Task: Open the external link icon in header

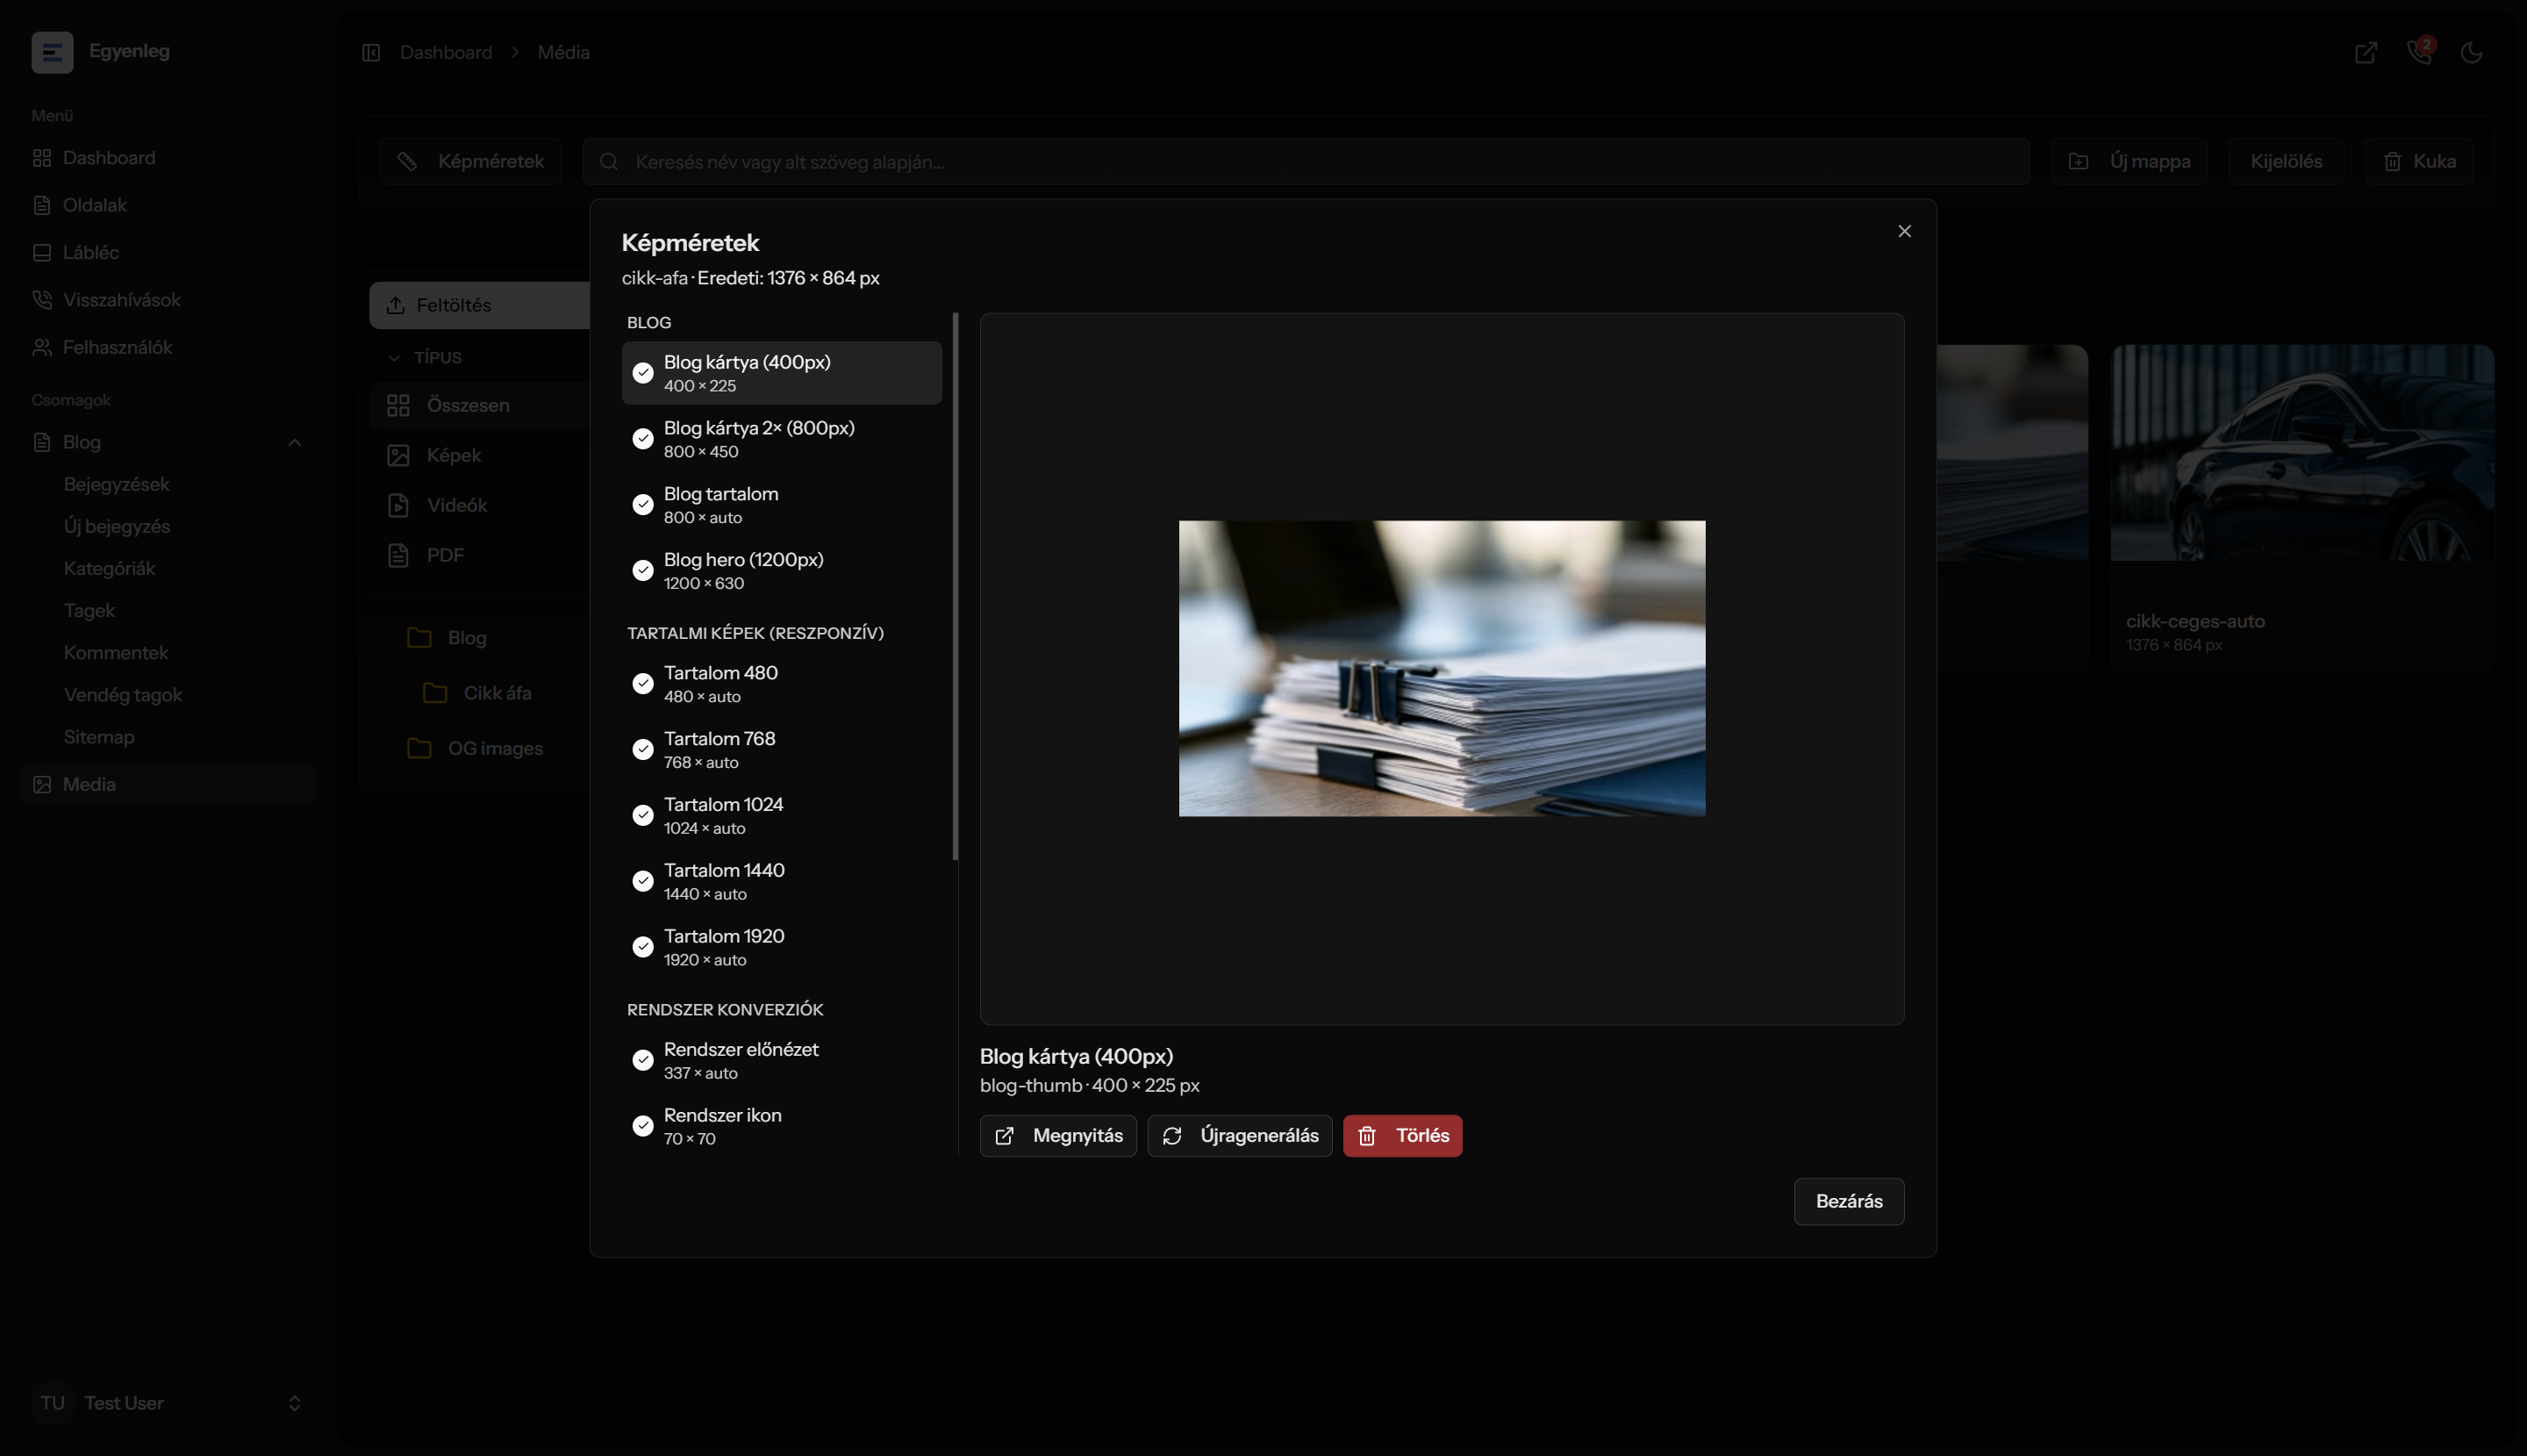Action: coord(2365,52)
